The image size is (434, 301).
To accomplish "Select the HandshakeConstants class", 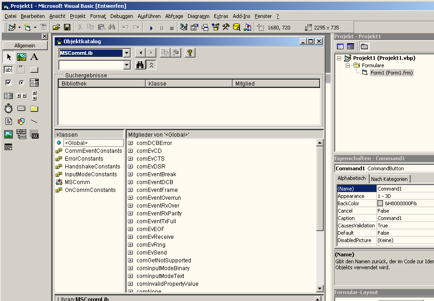I will coord(92,166).
